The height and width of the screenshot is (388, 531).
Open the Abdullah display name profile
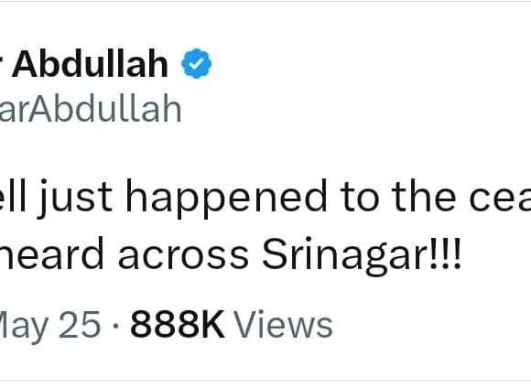coord(84,64)
